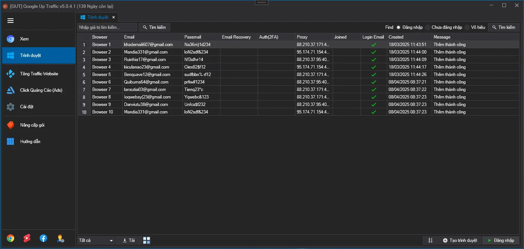
Task: Open the Chrome shortcut at the sidebar bottom
Action: tap(10, 238)
